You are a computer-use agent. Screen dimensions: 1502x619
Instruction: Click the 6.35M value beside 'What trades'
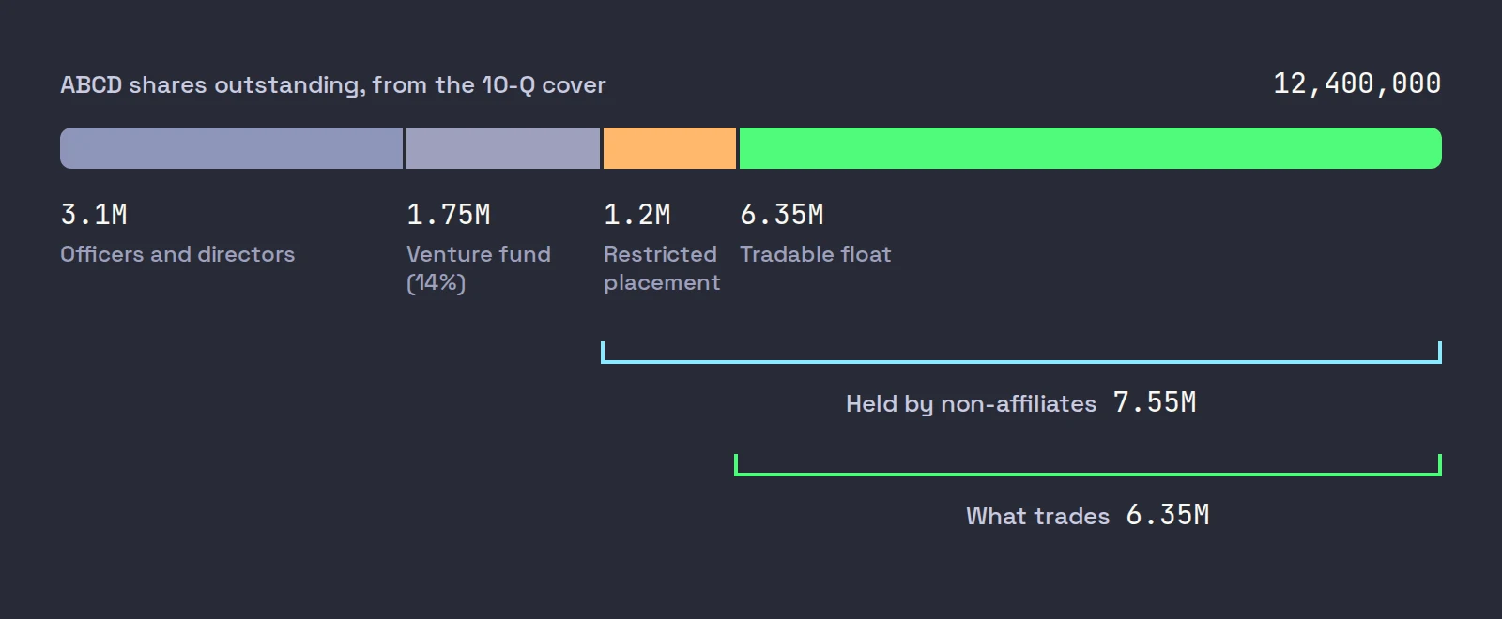(1168, 515)
